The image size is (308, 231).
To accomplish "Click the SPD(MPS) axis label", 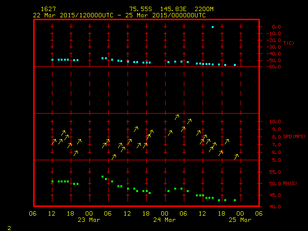I will click(x=294, y=137).
